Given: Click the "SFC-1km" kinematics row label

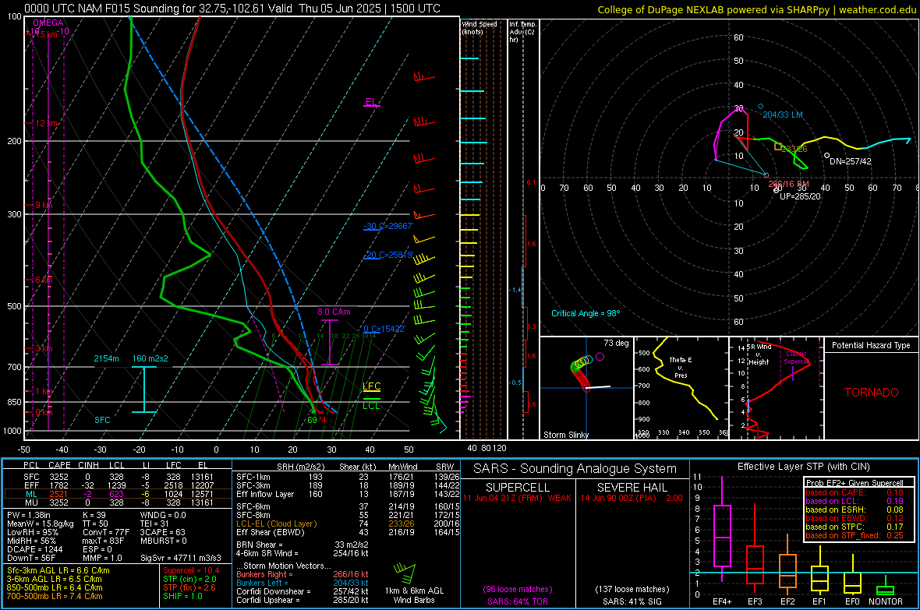Looking at the screenshot, I should 253,477.
